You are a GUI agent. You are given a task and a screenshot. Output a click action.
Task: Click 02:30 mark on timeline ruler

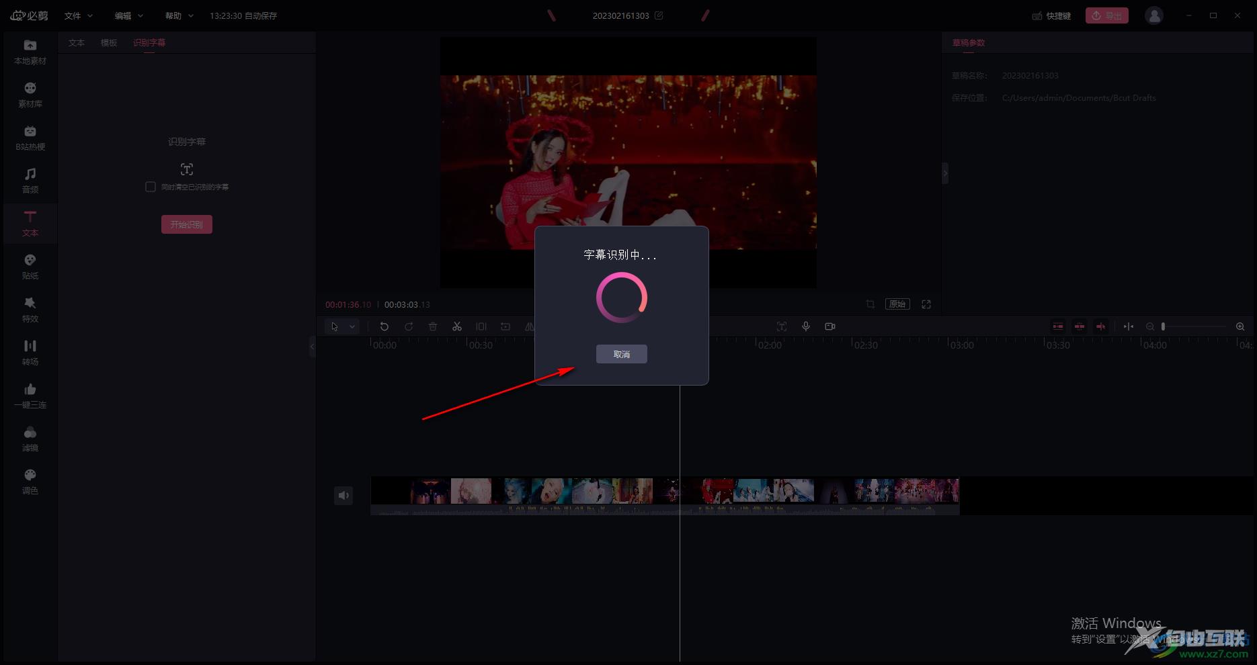[866, 345]
